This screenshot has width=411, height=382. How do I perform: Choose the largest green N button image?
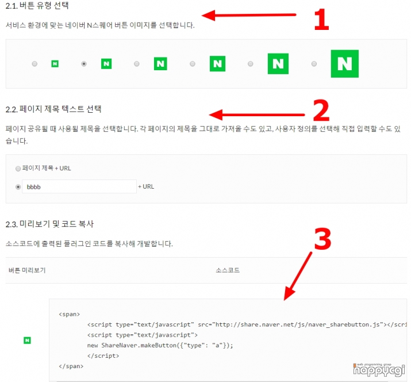345,64
